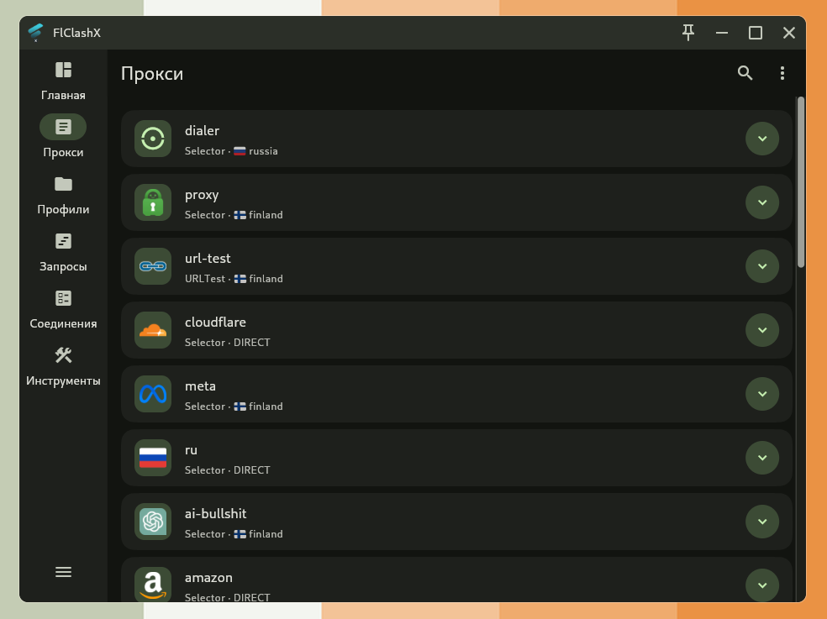The image size is (827, 619).
Task: Go to the Главная tab
Action: tap(63, 81)
